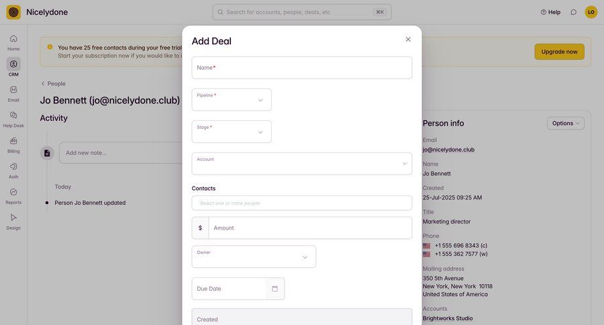Open the Auth sidebar icon

[x=13, y=166]
